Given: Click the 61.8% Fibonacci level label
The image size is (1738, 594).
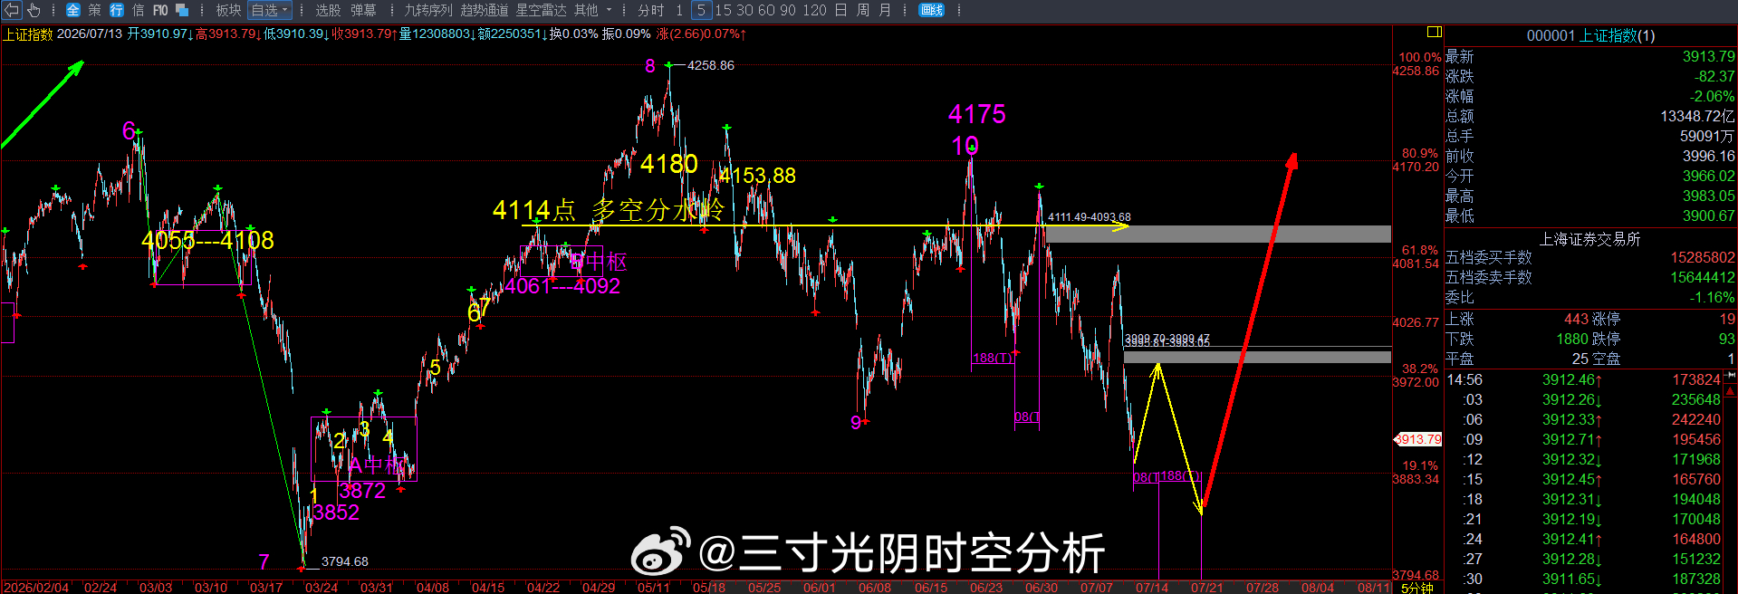Looking at the screenshot, I should [x=1420, y=250].
